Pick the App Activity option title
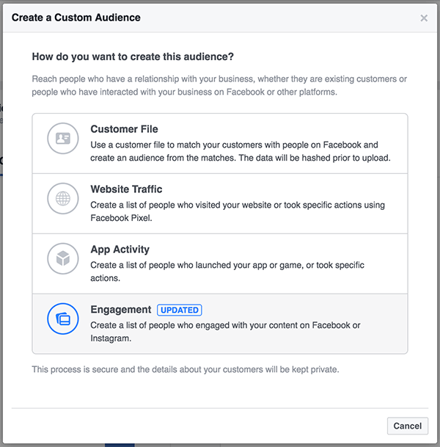 [x=120, y=250]
